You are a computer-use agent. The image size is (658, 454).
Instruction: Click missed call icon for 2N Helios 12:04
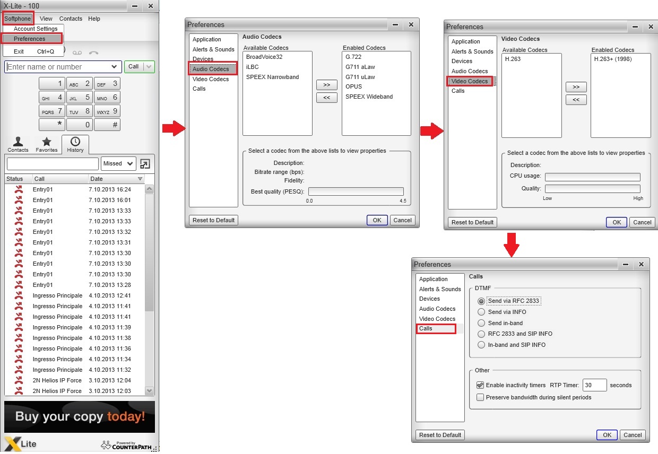[19, 380]
